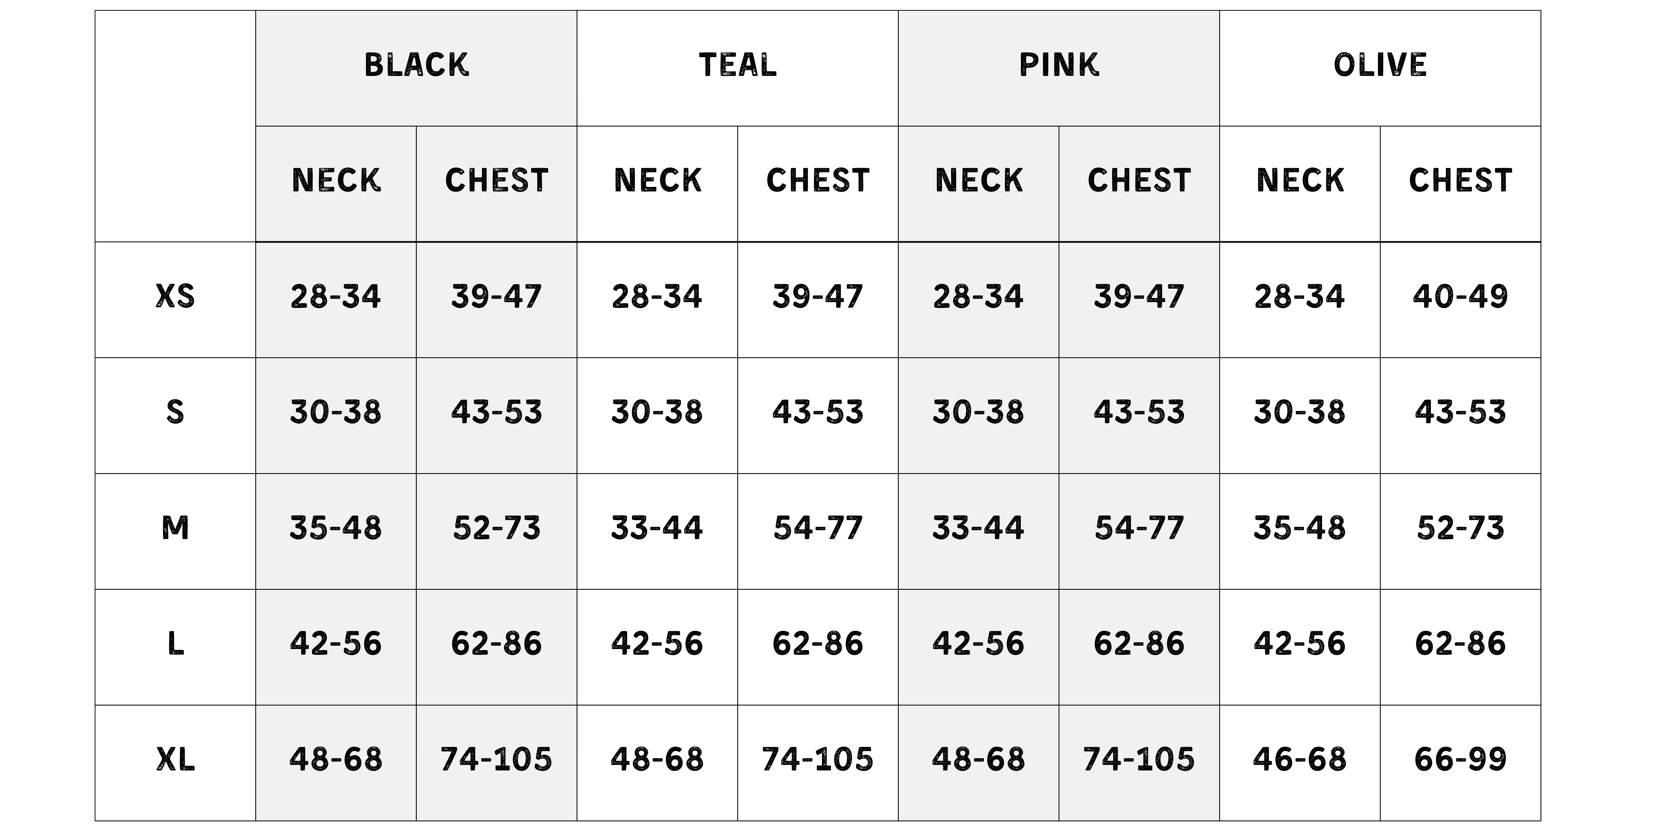
Task: Select the TEAL column header
Action: click(x=738, y=65)
